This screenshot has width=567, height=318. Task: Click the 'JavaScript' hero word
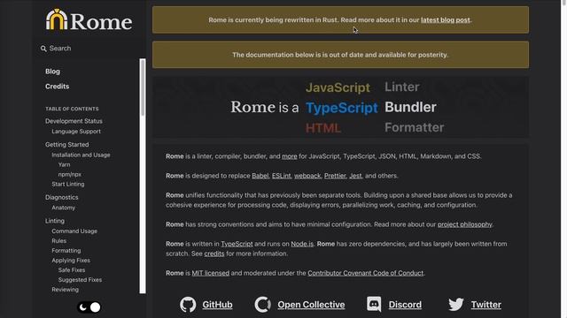pyautogui.click(x=338, y=87)
